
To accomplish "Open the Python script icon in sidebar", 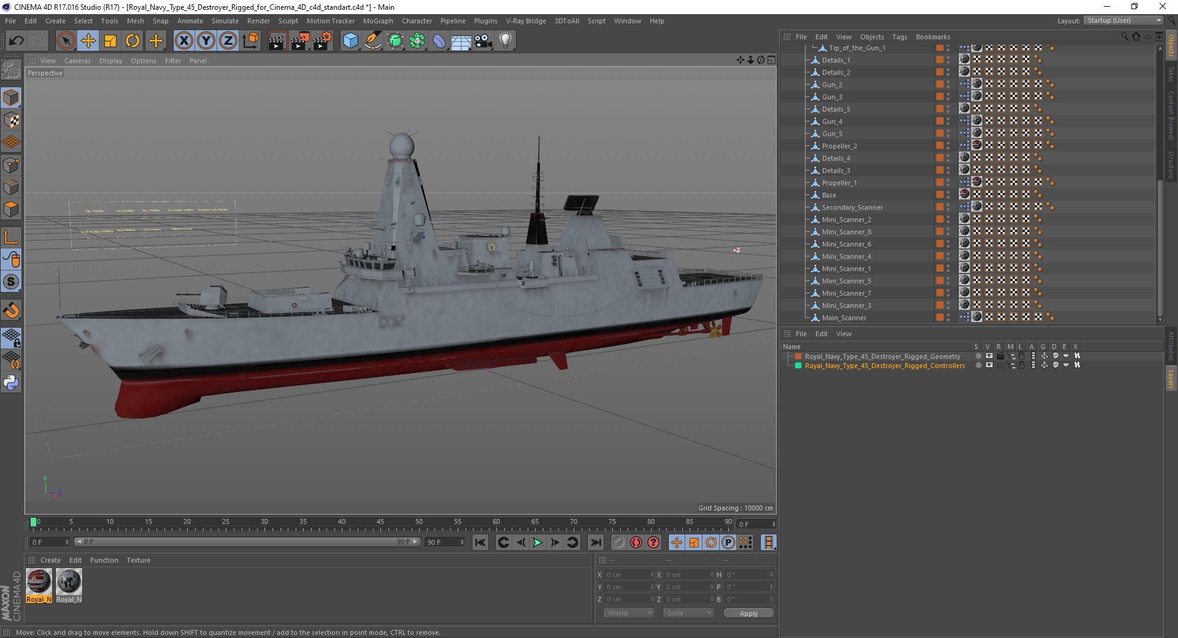I will [11, 383].
